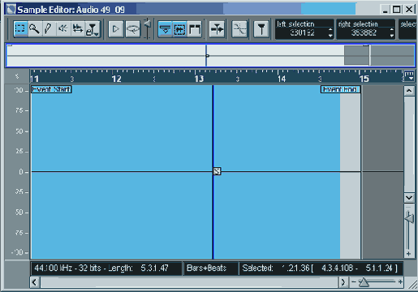Viewport: 418px width, 292px height.
Task: Click the vertical zoom slider handle
Action: pos(409,218)
